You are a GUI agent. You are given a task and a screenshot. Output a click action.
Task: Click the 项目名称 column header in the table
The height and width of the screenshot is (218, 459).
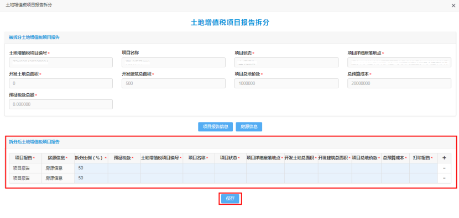point(199,158)
